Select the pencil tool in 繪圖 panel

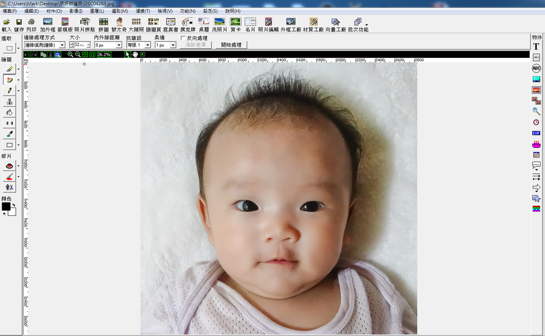(10, 90)
